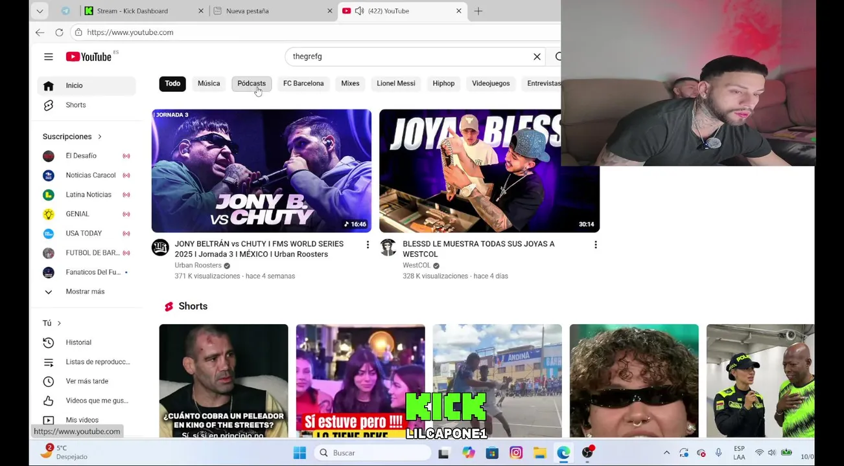The height and width of the screenshot is (466, 844).
Task: Click the taskbar Buscar search box
Action: 372,453
